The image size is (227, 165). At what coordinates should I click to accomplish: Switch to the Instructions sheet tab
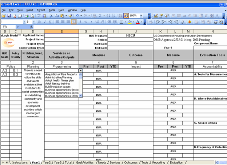point(20,162)
